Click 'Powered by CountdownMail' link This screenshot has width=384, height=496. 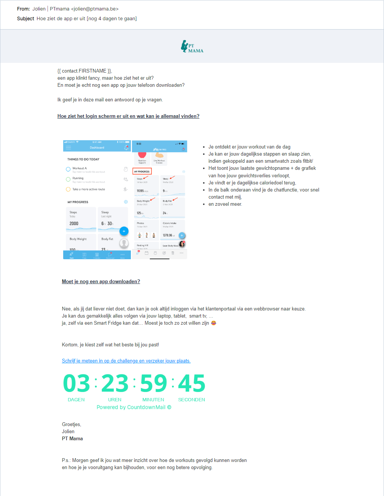coord(134,407)
